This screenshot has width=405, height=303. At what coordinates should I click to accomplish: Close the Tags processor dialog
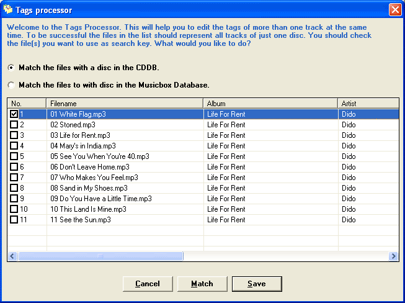pyautogui.click(x=394, y=10)
